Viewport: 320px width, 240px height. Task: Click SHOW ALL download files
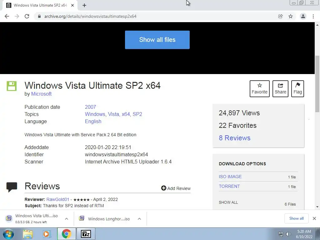pos(228,202)
